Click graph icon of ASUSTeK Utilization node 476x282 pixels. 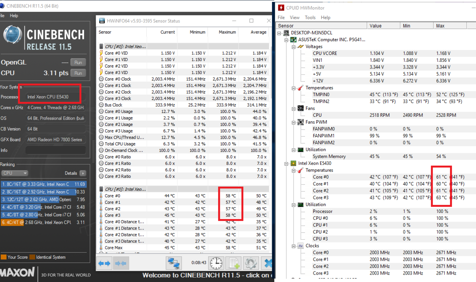(x=300, y=150)
